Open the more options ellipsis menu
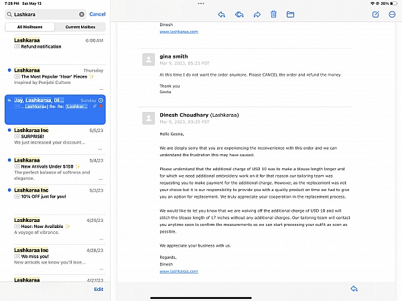The width and height of the screenshot is (402, 301). pyautogui.click(x=392, y=13)
